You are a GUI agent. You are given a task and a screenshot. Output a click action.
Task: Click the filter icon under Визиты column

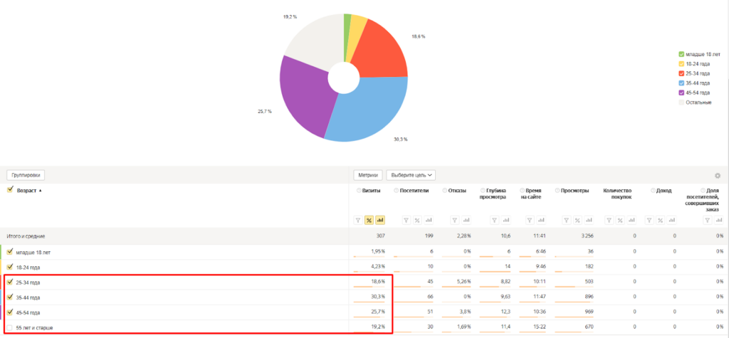click(358, 220)
